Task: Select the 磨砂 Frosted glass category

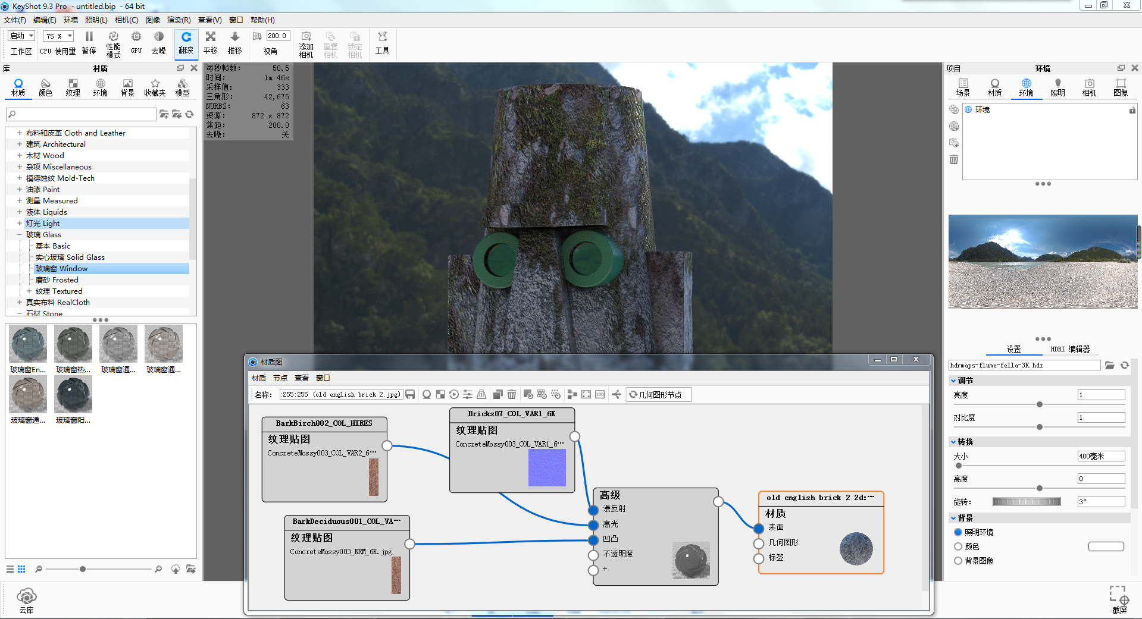Action: tap(57, 280)
